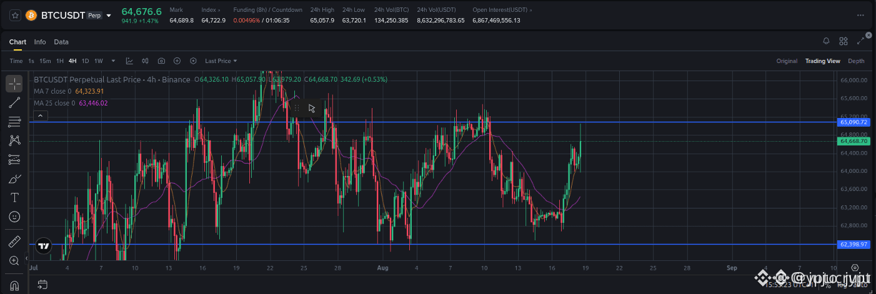Click the arrow cursor in the floating toolbar
The height and width of the screenshot is (294, 876).
point(312,108)
